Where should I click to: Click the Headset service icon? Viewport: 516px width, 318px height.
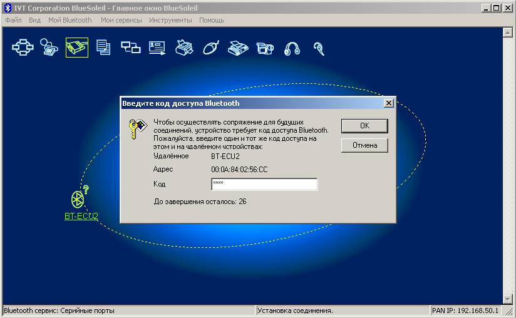coord(319,48)
